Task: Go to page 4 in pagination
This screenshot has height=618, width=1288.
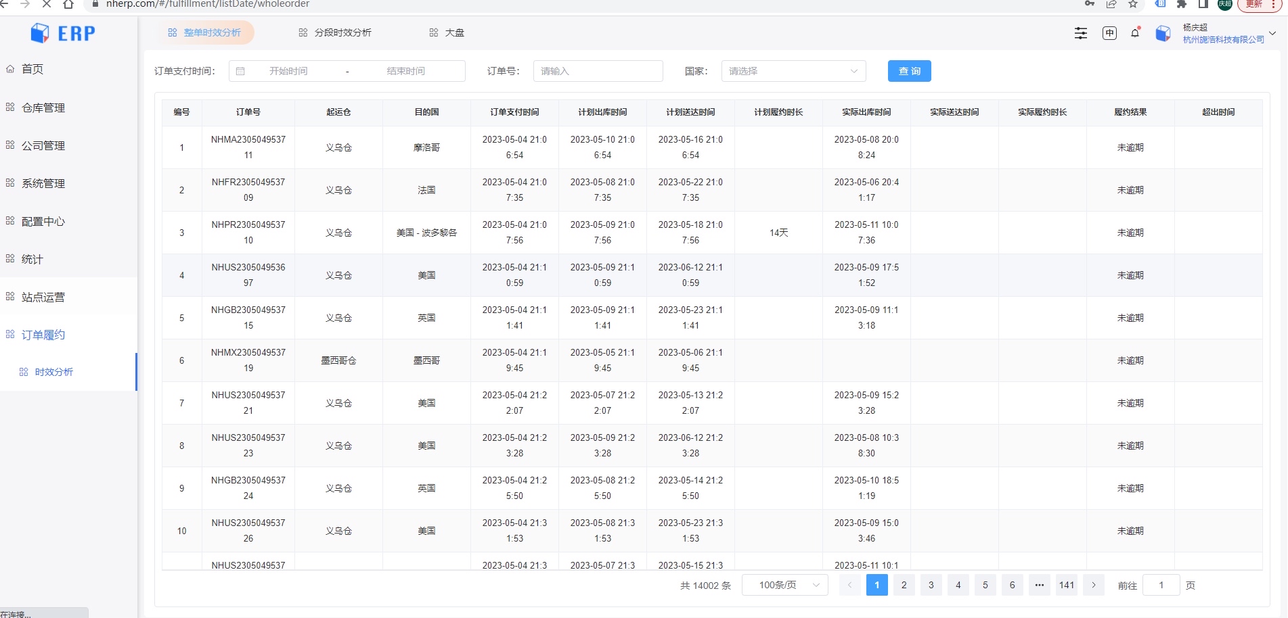Action: pyautogui.click(x=958, y=585)
